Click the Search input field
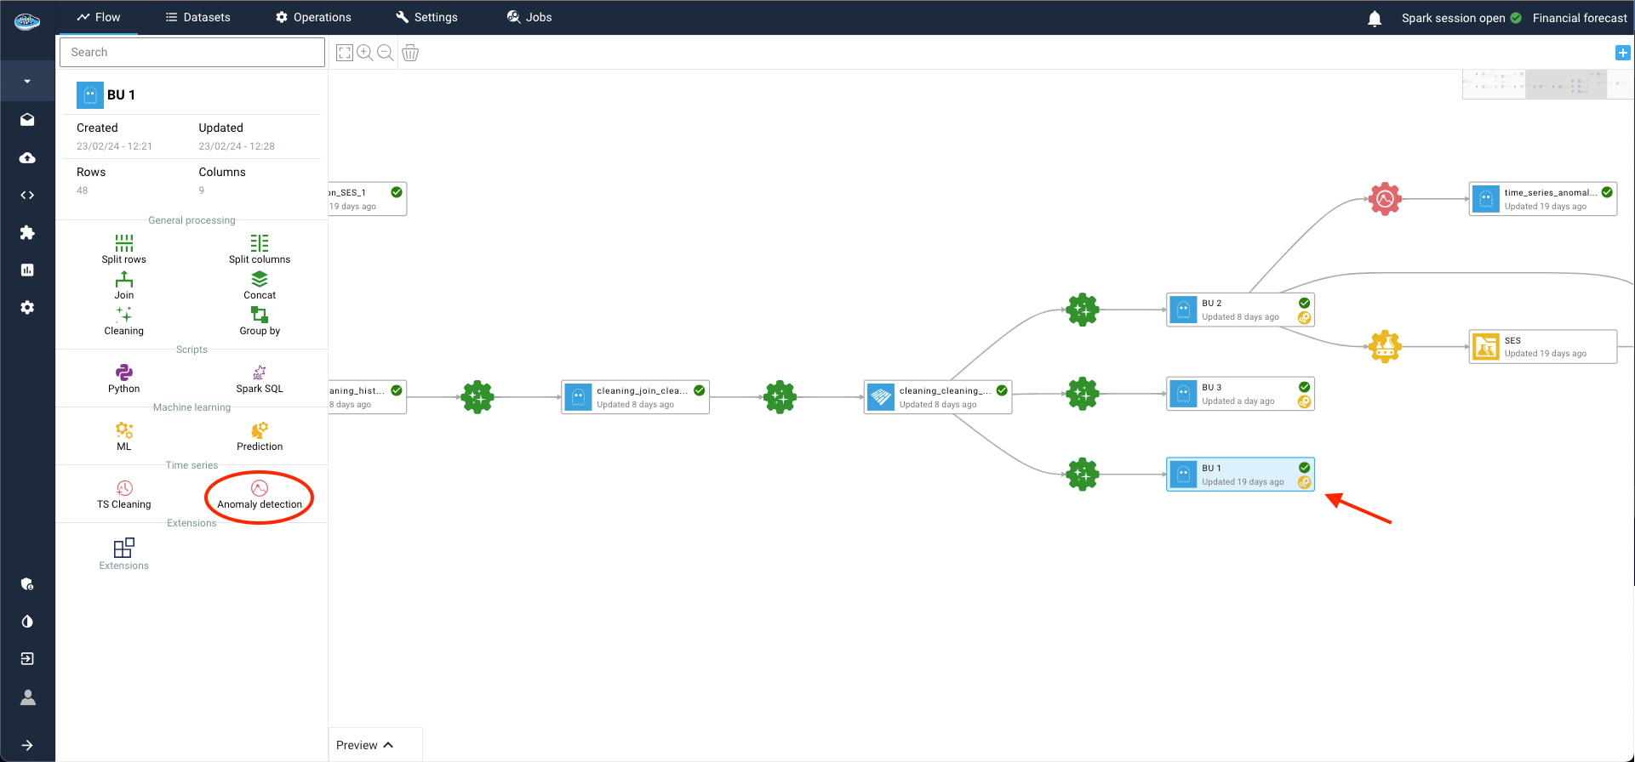The image size is (1635, 762). pos(192,52)
